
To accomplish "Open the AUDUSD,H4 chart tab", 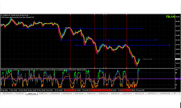I will (x=152, y=94).
